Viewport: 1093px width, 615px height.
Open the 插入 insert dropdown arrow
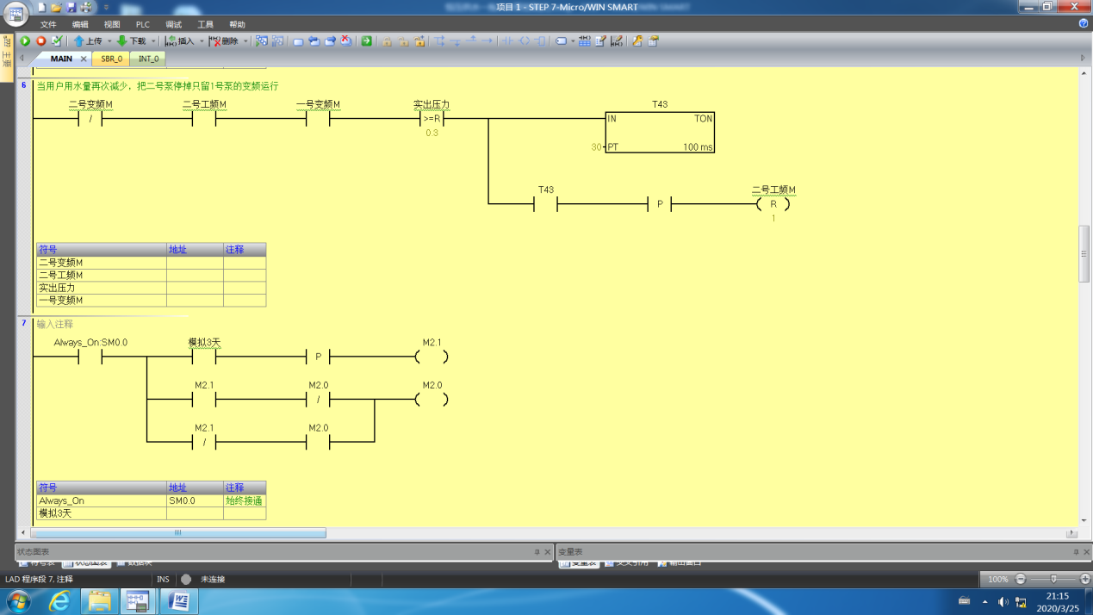pyautogui.click(x=202, y=40)
